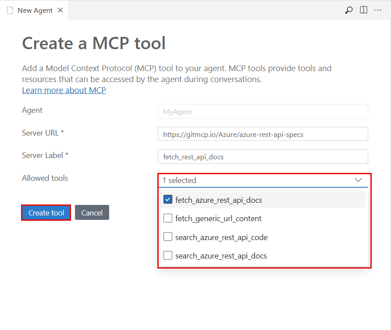The image size is (391, 330).
Task: Open the more actions ellipsis menu
Action: click(x=378, y=10)
